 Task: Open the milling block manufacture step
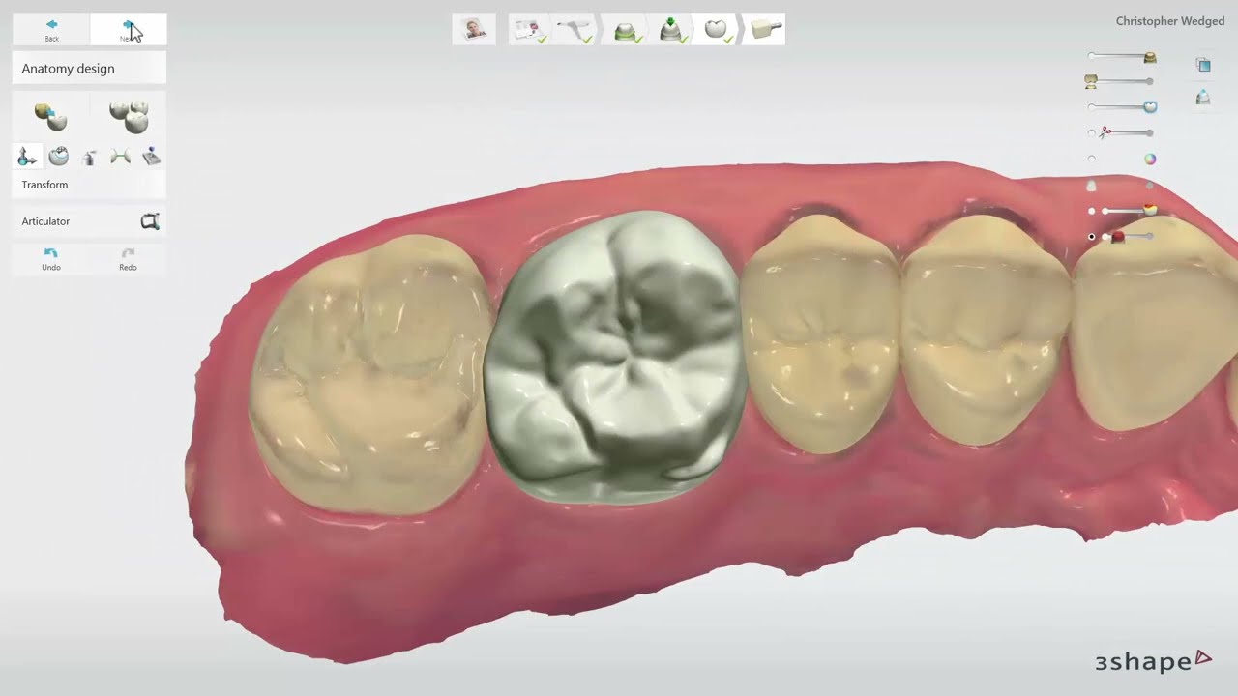click(764, 29)
